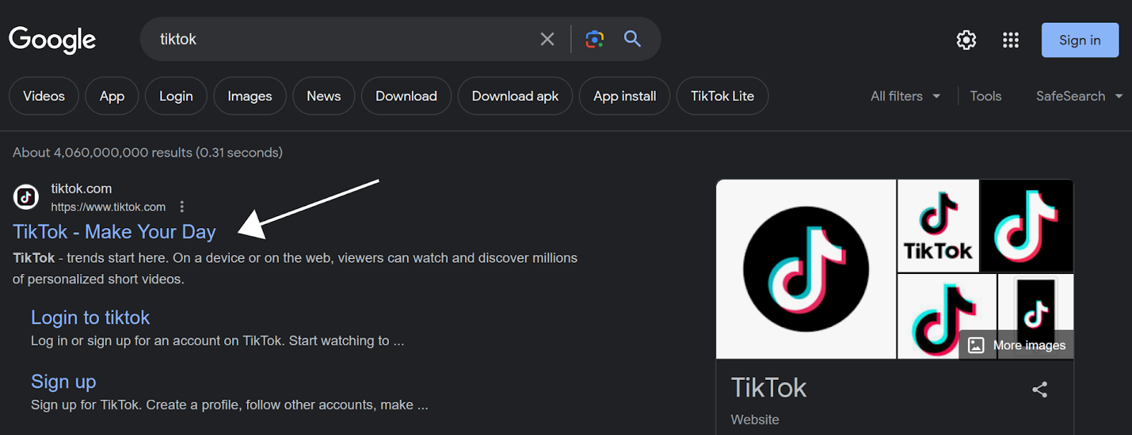Click the https://www.tiktok.com URL text
The image size is (1132, 435).
[108, 207]
